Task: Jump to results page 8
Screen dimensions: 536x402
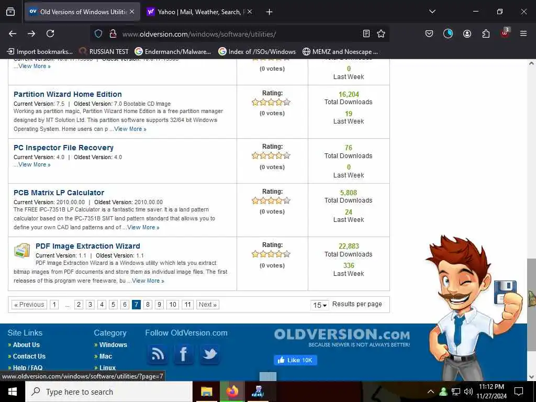Action: [148, 305]
